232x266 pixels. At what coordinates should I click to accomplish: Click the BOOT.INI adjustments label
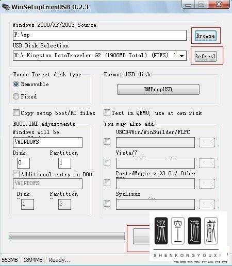point(44,124)
